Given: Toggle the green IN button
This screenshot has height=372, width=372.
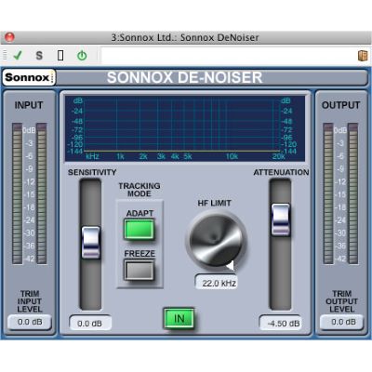Looking at the screenshot, I should (x=179, y=318).
